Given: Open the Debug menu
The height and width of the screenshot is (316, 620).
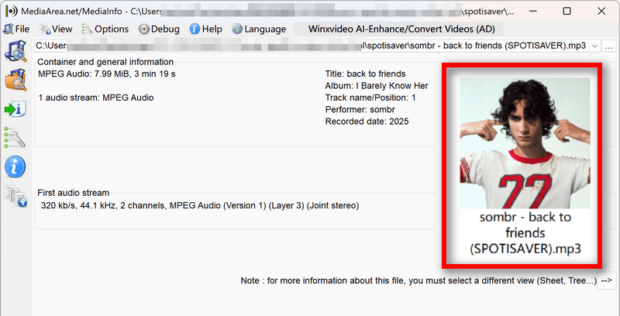Looking at the screenshot, I should point(160,29).
